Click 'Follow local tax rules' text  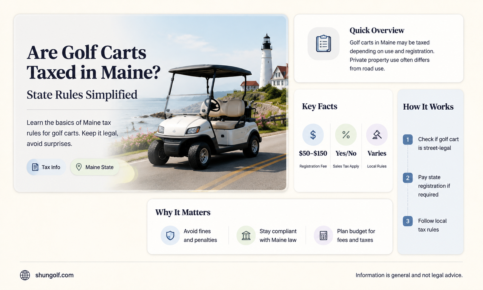pos(432,225)
